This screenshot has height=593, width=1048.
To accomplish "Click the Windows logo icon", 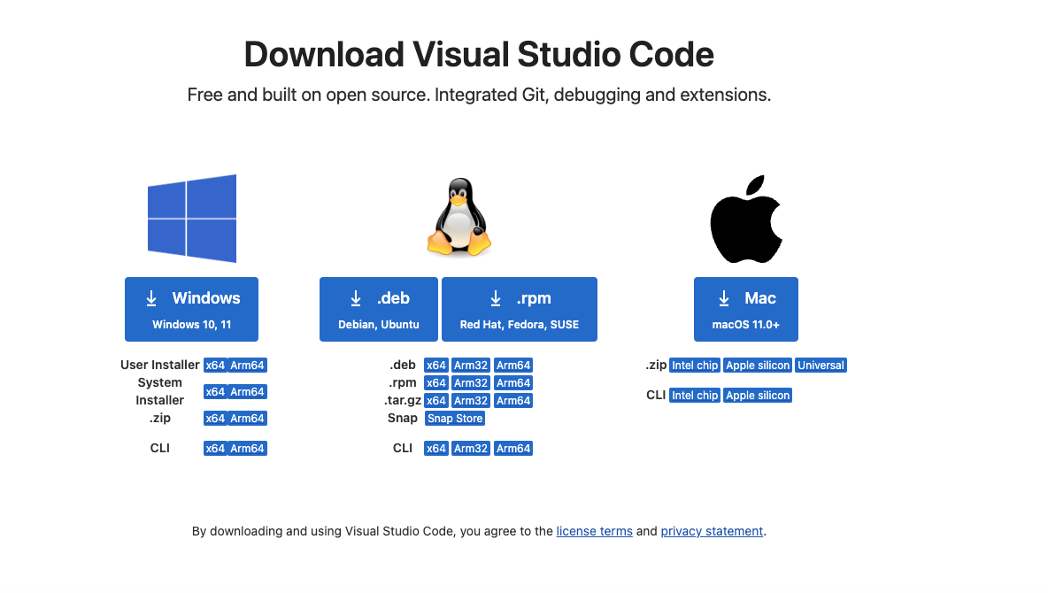I will (x=192, y=218).
